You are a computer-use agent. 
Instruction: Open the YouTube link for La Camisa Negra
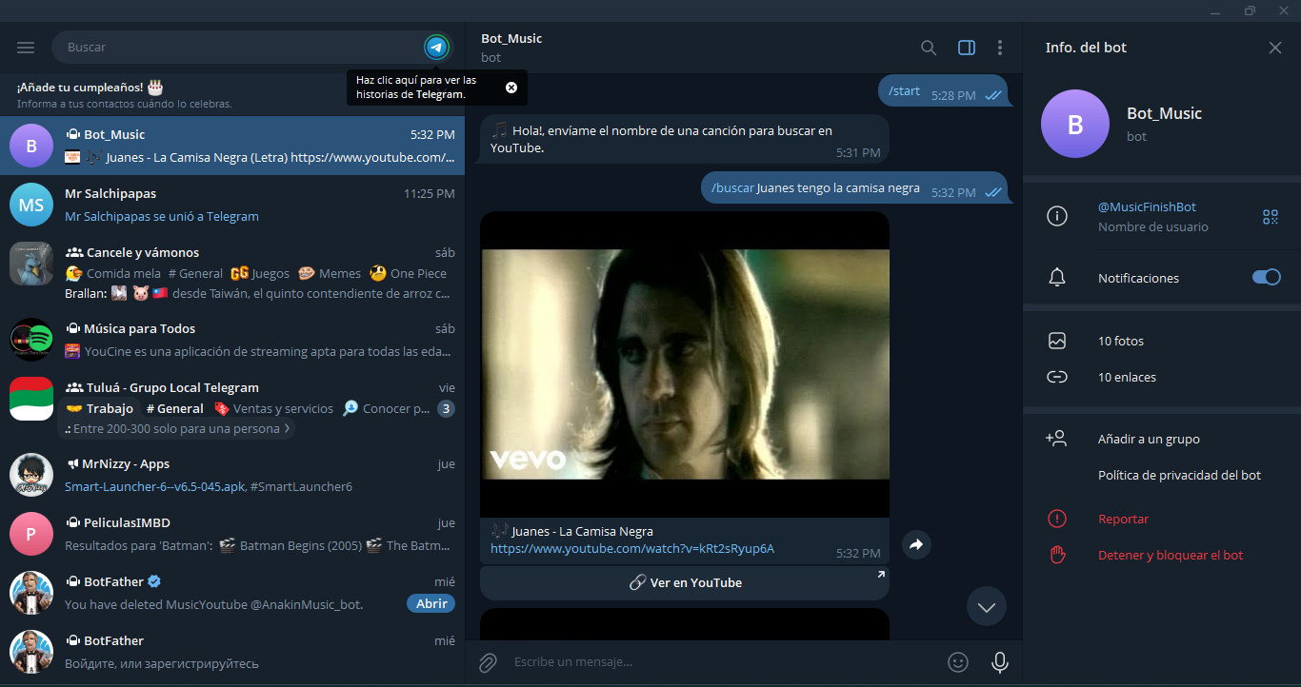tap(632, 549)
